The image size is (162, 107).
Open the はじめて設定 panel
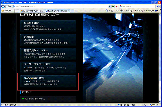click(x=48, y=26)
